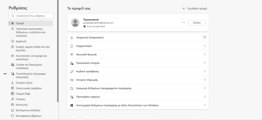Open external link icon for Διαχείριση λογαριασμού
This screenshot has height=120, width=262.
point(204,37)
